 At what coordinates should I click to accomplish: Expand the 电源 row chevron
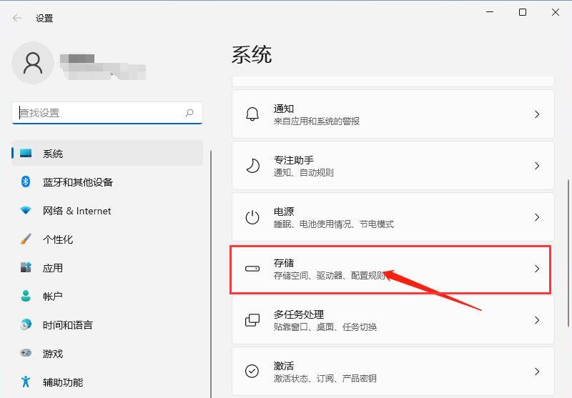tap(537, 217)
